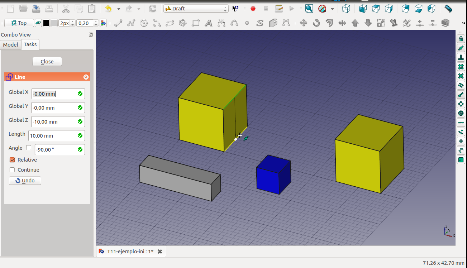Click the Undo button in Line panel

(x=25, y=181)
